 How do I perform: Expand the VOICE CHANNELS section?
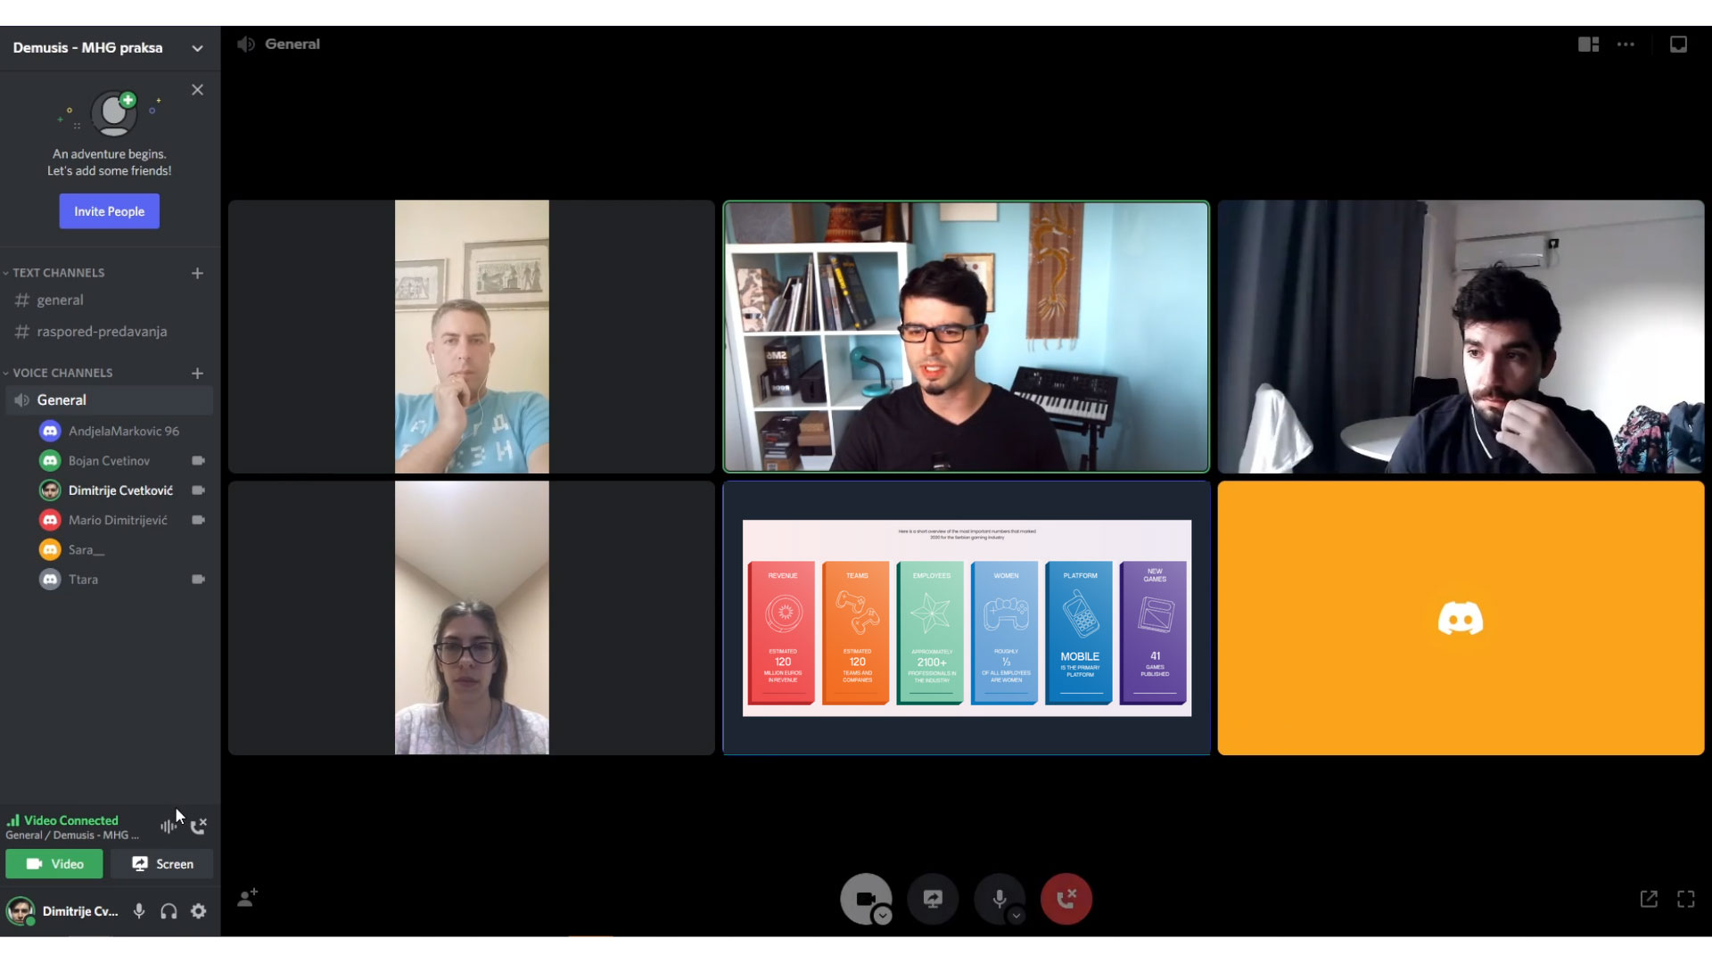pyautogui.click(x=62, y=373)
